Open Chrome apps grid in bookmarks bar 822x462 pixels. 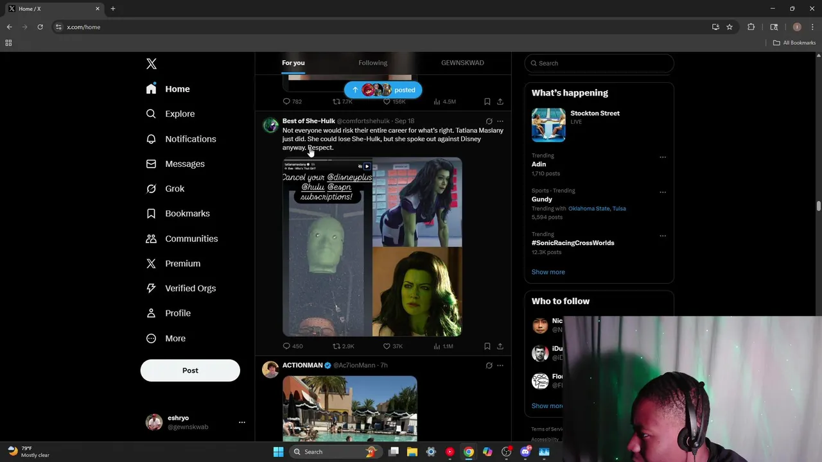(8, 43)
